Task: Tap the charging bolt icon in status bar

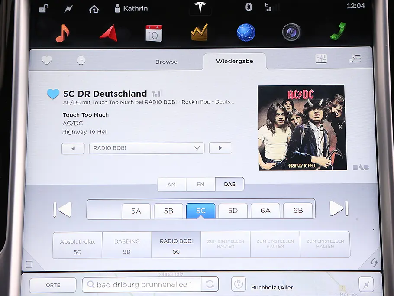Action: pos(68,9)
